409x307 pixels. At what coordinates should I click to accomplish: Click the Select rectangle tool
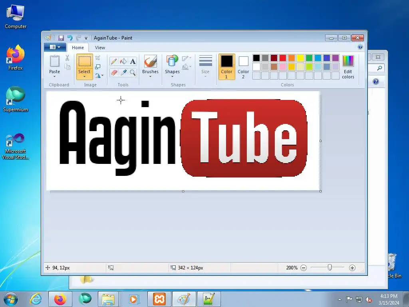(85, 61)
